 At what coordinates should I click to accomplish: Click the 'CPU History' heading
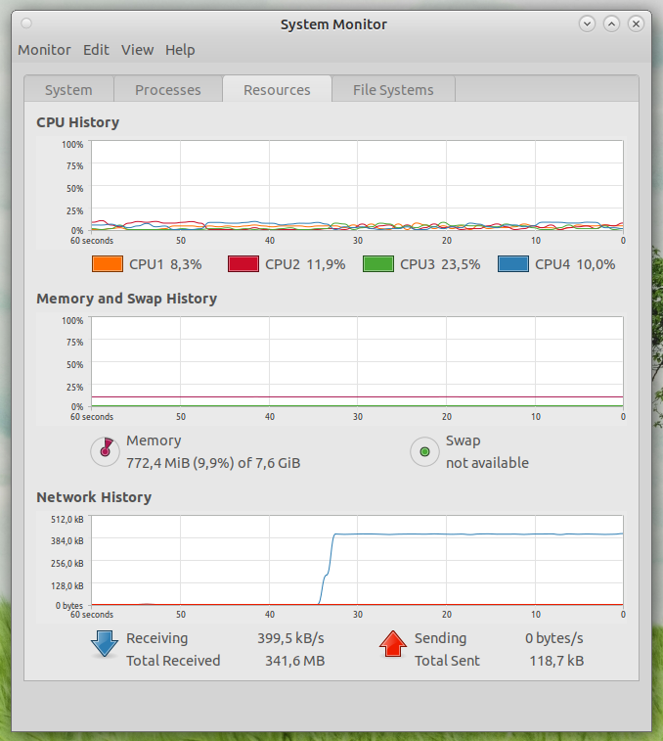click(x=78, y=122)
